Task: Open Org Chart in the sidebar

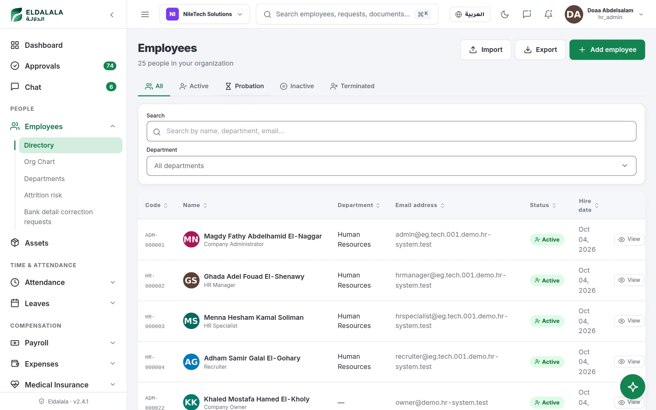Action: [39, 162]
